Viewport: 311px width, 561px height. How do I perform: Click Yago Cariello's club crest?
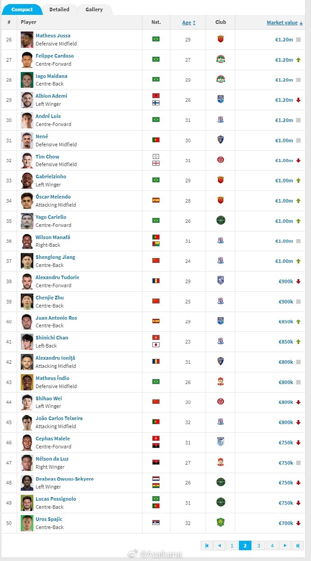220,221
